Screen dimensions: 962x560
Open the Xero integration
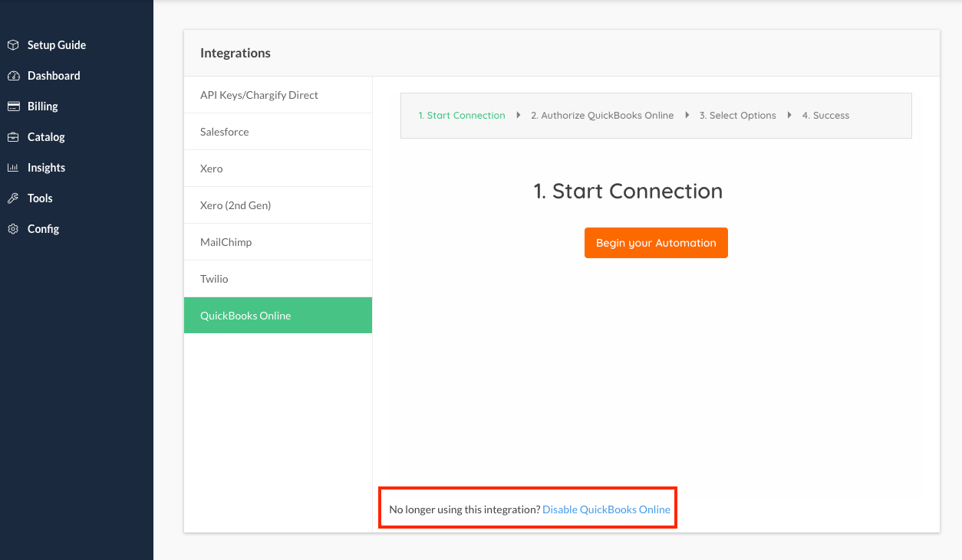[278, 169]
